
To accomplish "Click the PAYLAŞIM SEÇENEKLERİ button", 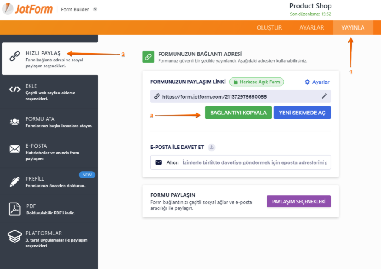I will [x=299, y=201].
